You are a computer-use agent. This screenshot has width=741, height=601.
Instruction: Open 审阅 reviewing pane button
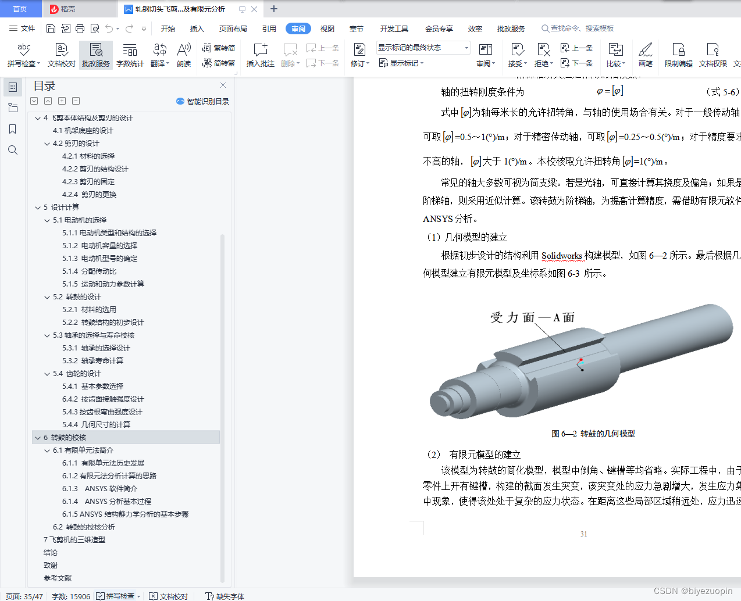[486, 55]
